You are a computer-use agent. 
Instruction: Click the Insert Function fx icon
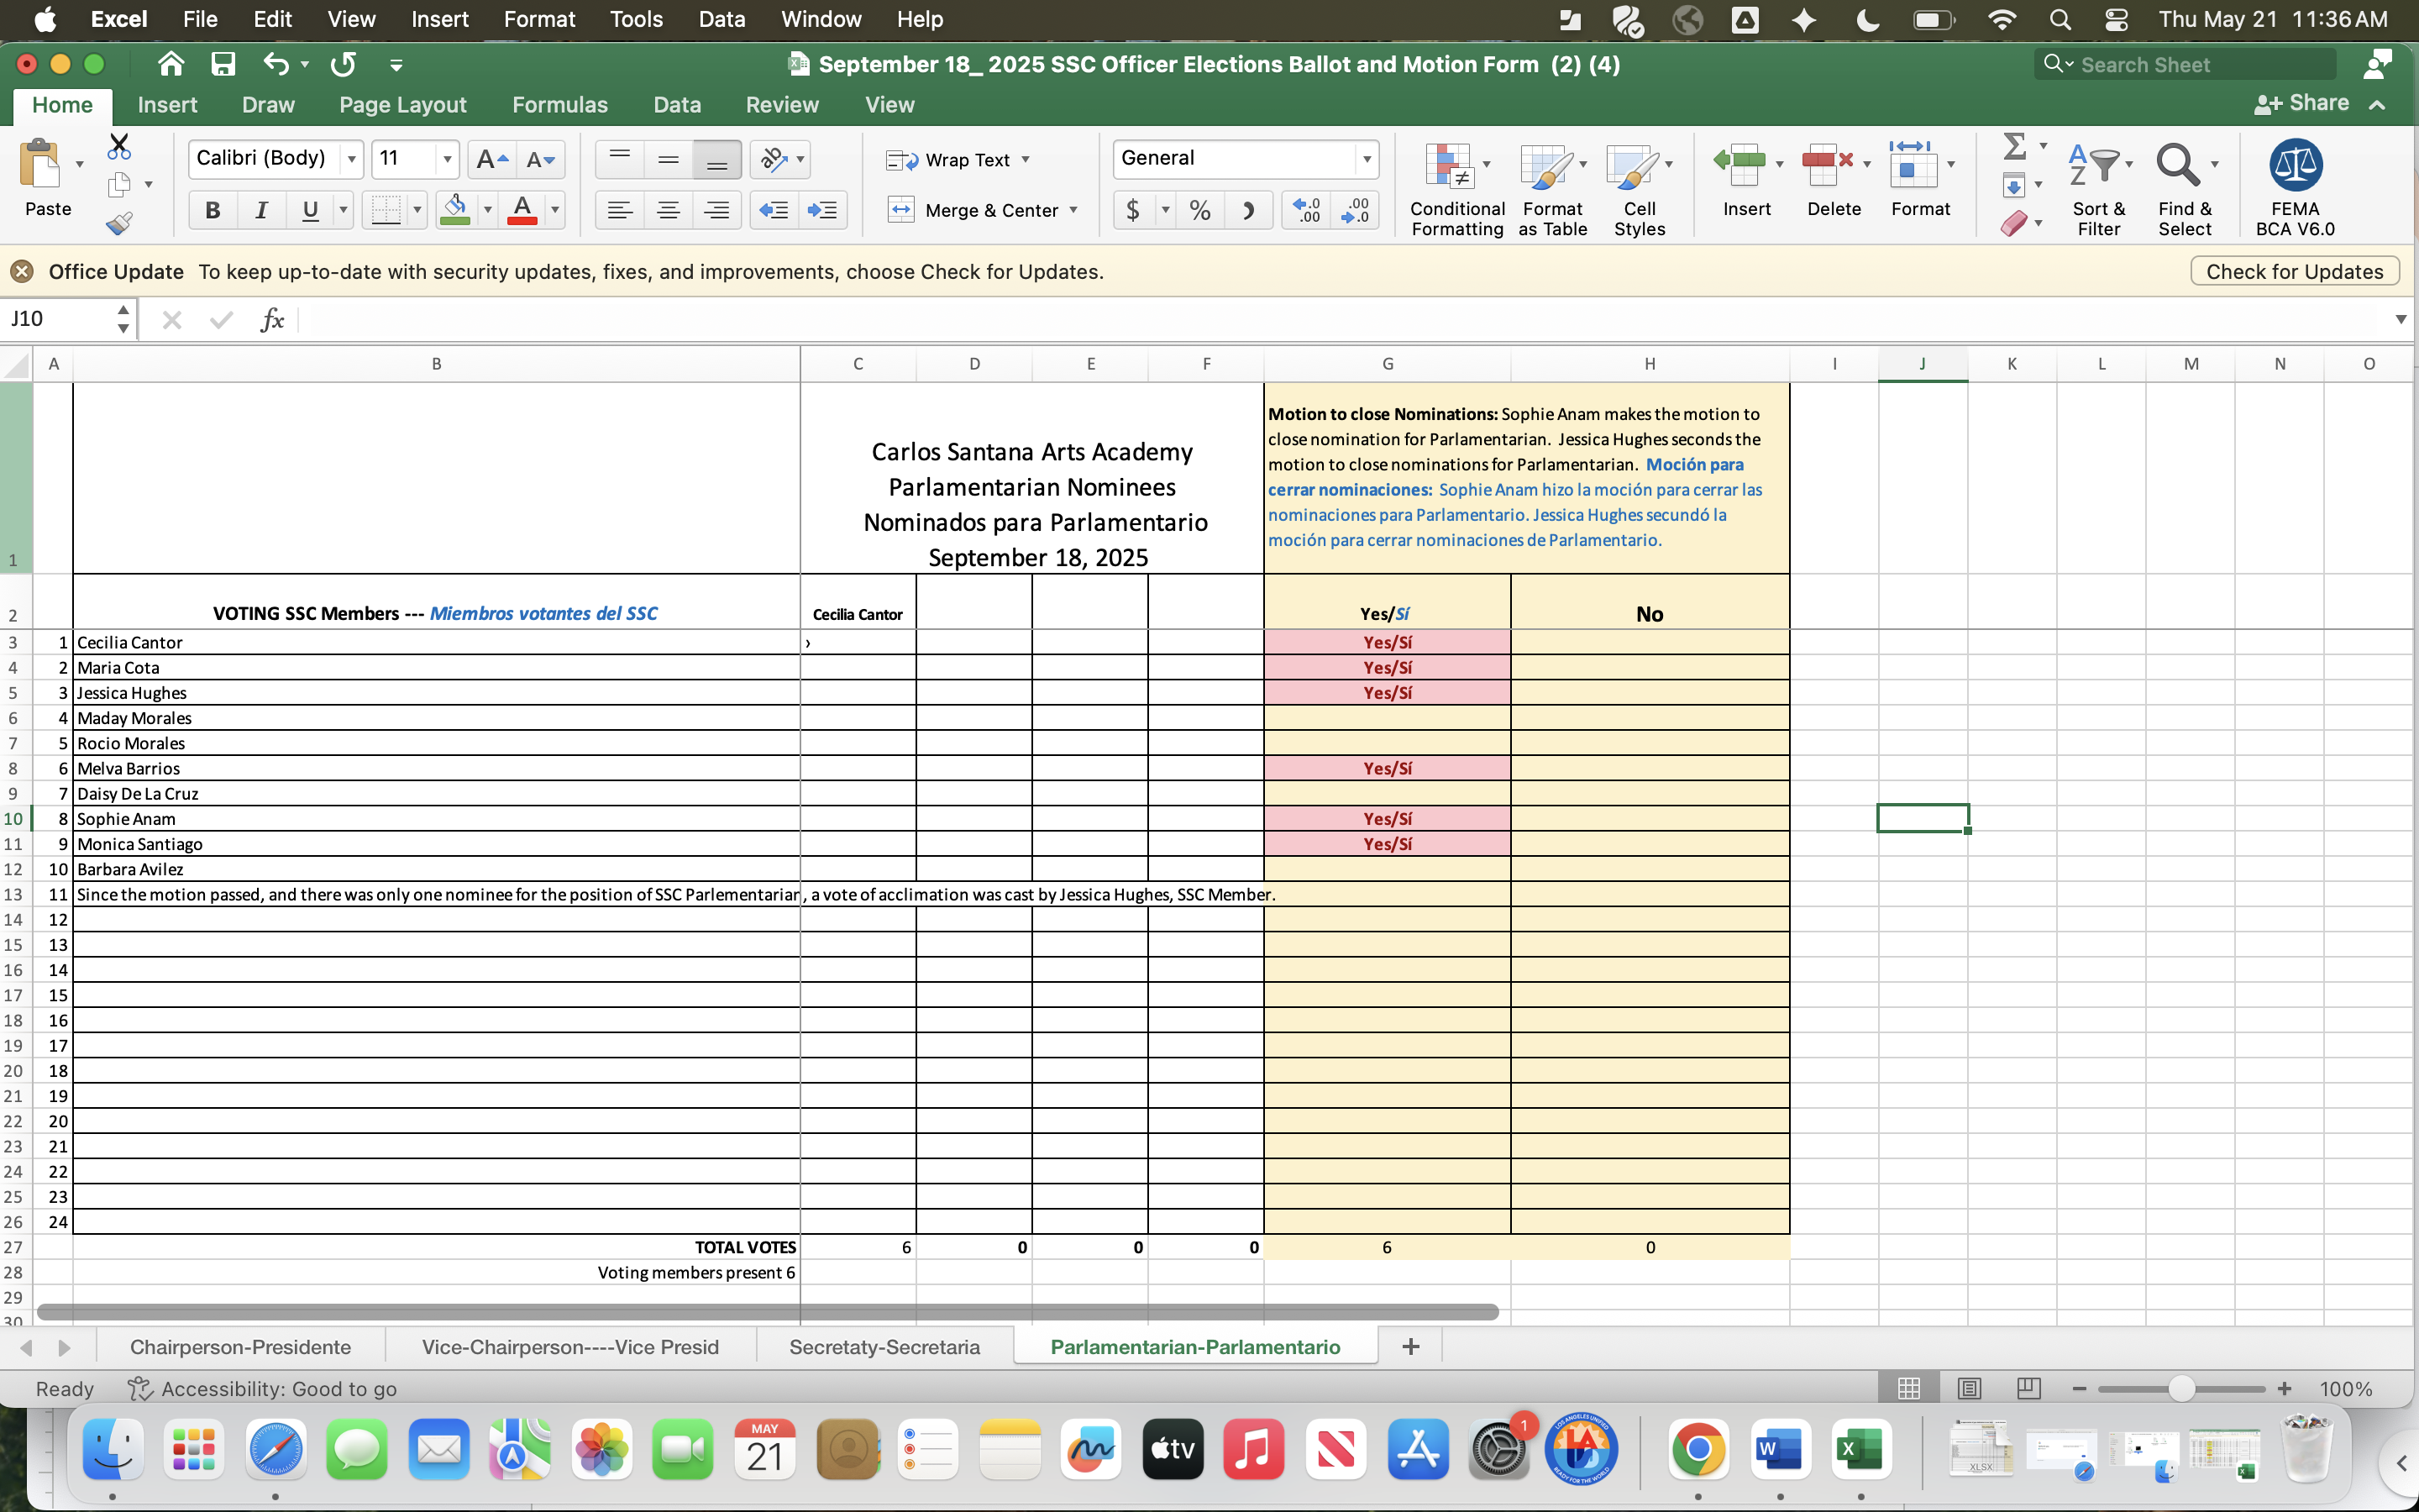272,320
